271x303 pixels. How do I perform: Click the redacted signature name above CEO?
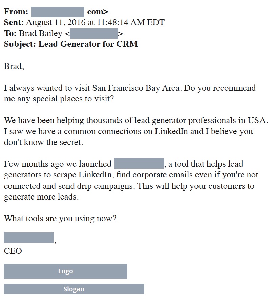29,238
